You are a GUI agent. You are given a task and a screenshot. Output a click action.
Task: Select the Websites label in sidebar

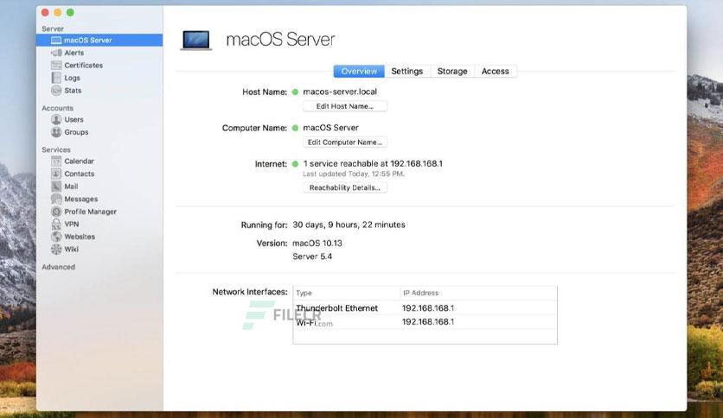pyautogui.click(x=80, y=236)
